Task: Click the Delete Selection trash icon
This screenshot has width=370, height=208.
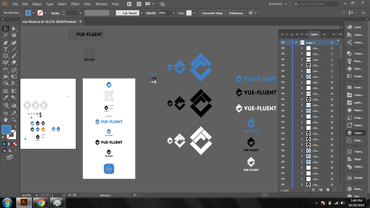Action: coord(335,190)
